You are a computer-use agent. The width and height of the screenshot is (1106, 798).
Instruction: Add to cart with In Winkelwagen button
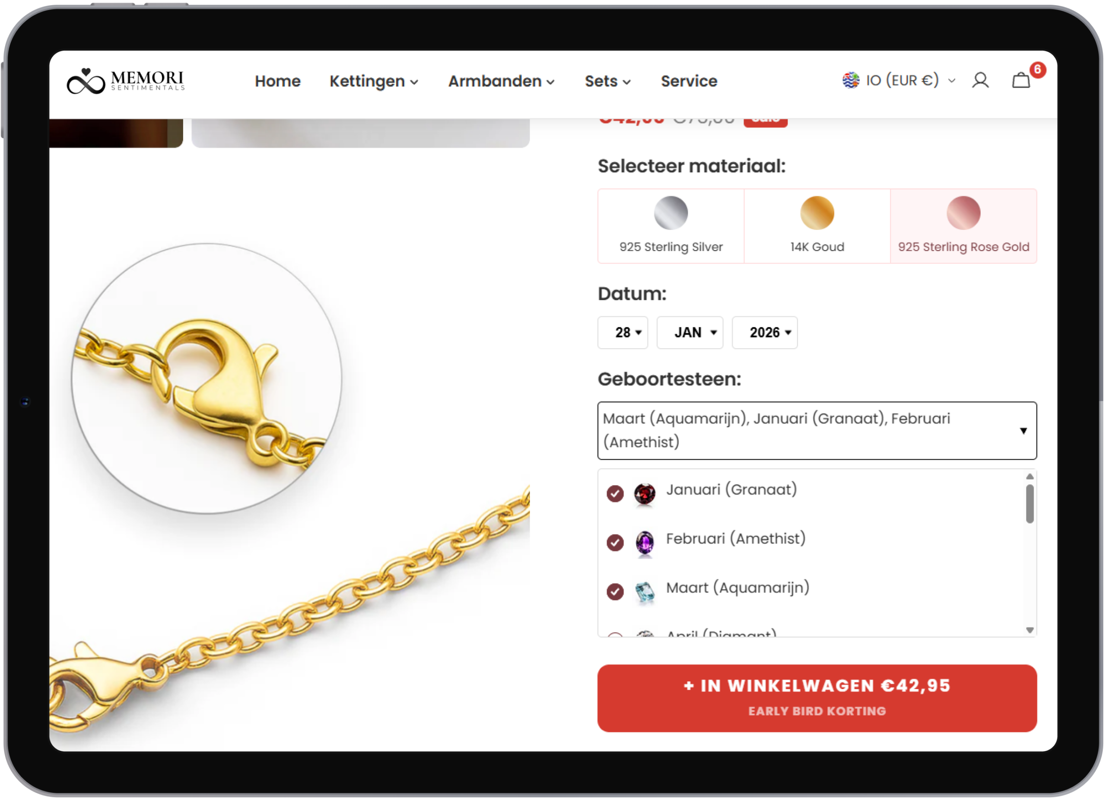[x=817, y=698]
